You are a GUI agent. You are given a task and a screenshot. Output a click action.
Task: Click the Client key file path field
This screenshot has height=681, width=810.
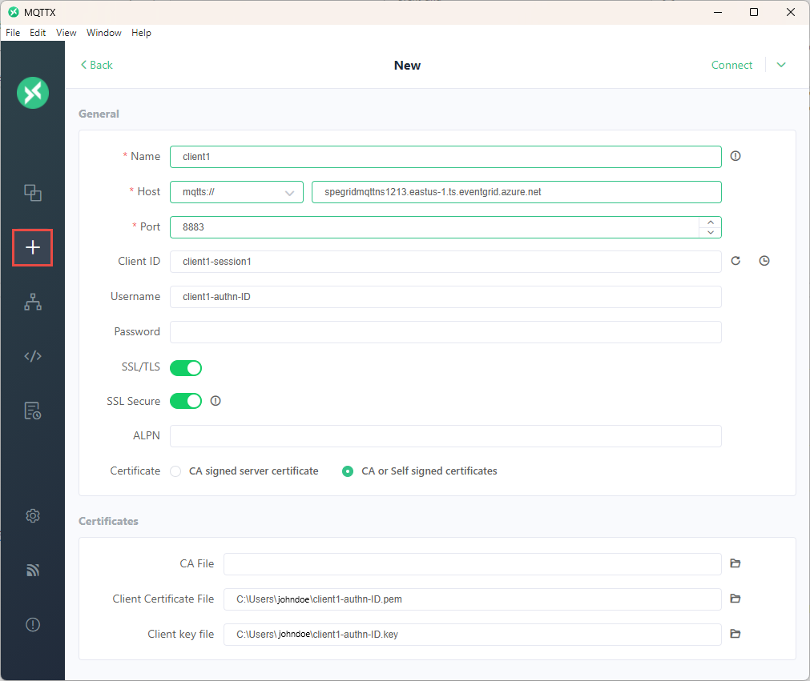(x=472, y=634)
